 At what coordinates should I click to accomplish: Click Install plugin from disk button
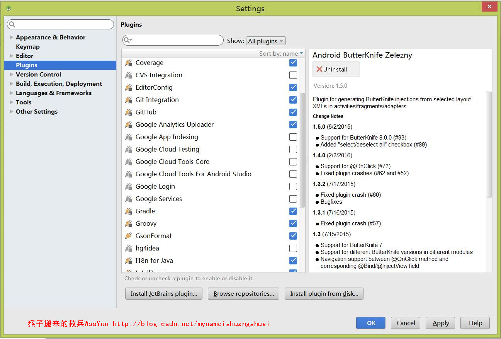324,293
